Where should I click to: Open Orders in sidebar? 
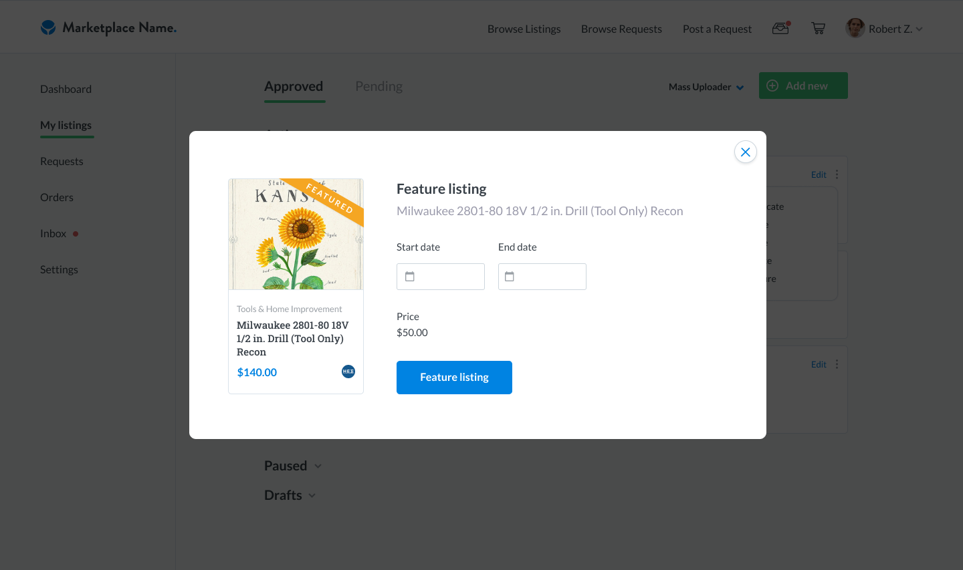(57, 198)
